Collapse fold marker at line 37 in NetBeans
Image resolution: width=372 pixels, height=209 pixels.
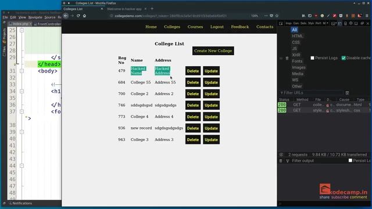(22, 111)
